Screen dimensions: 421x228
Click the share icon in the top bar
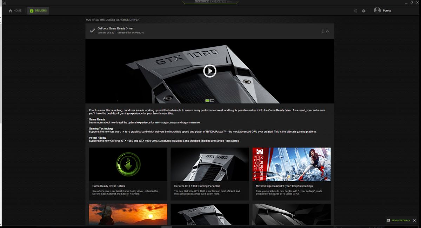(x=355, y=11)
